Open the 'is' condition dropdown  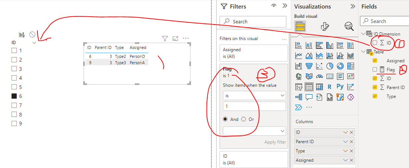tap(254, 96)
